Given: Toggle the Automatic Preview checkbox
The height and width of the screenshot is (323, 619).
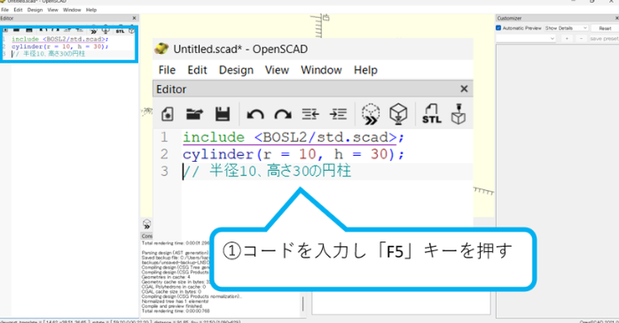Looking at the screenshot, I should click(498, 28).
